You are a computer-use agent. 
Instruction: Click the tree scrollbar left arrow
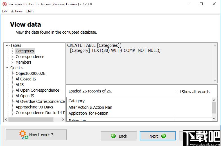coord(6,120)
